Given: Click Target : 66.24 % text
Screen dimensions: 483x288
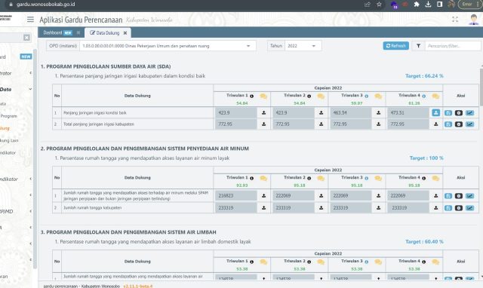Looking at the screenshot, I should [x=424, y=76].
